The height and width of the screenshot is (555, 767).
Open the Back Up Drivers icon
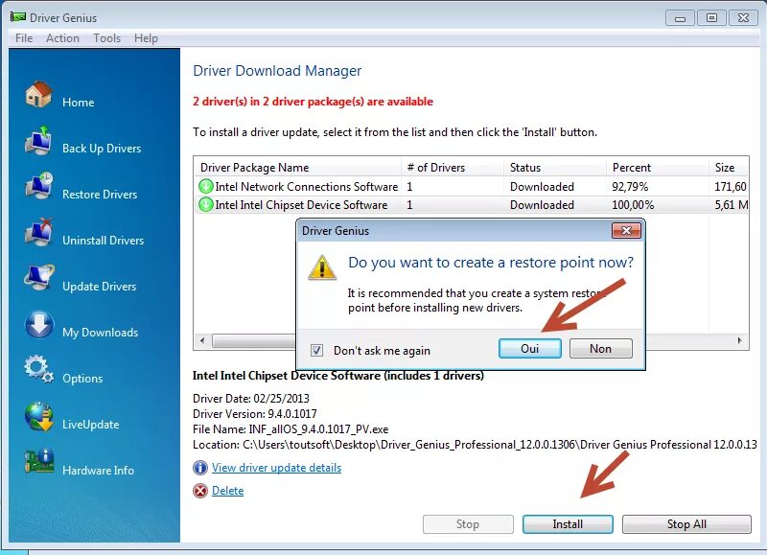pyautogui.click(x=38, y=140)
